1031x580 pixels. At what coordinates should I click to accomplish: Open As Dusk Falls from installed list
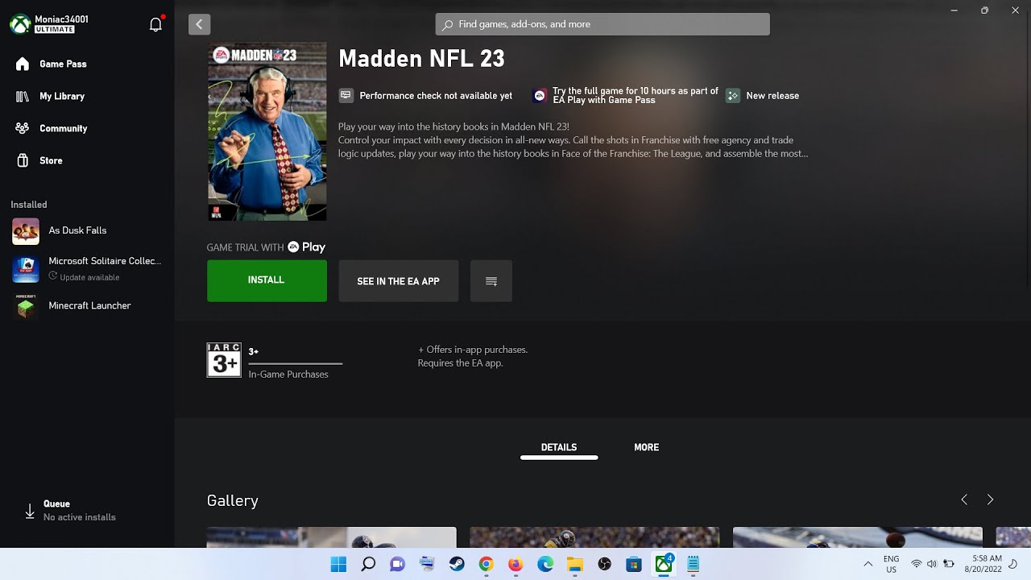pyautogui.click(x=87, y=231)
